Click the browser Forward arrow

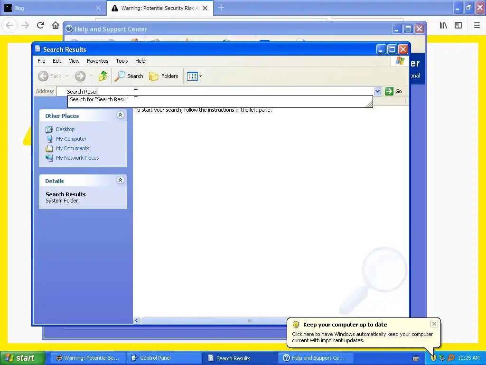coord(25,25)
